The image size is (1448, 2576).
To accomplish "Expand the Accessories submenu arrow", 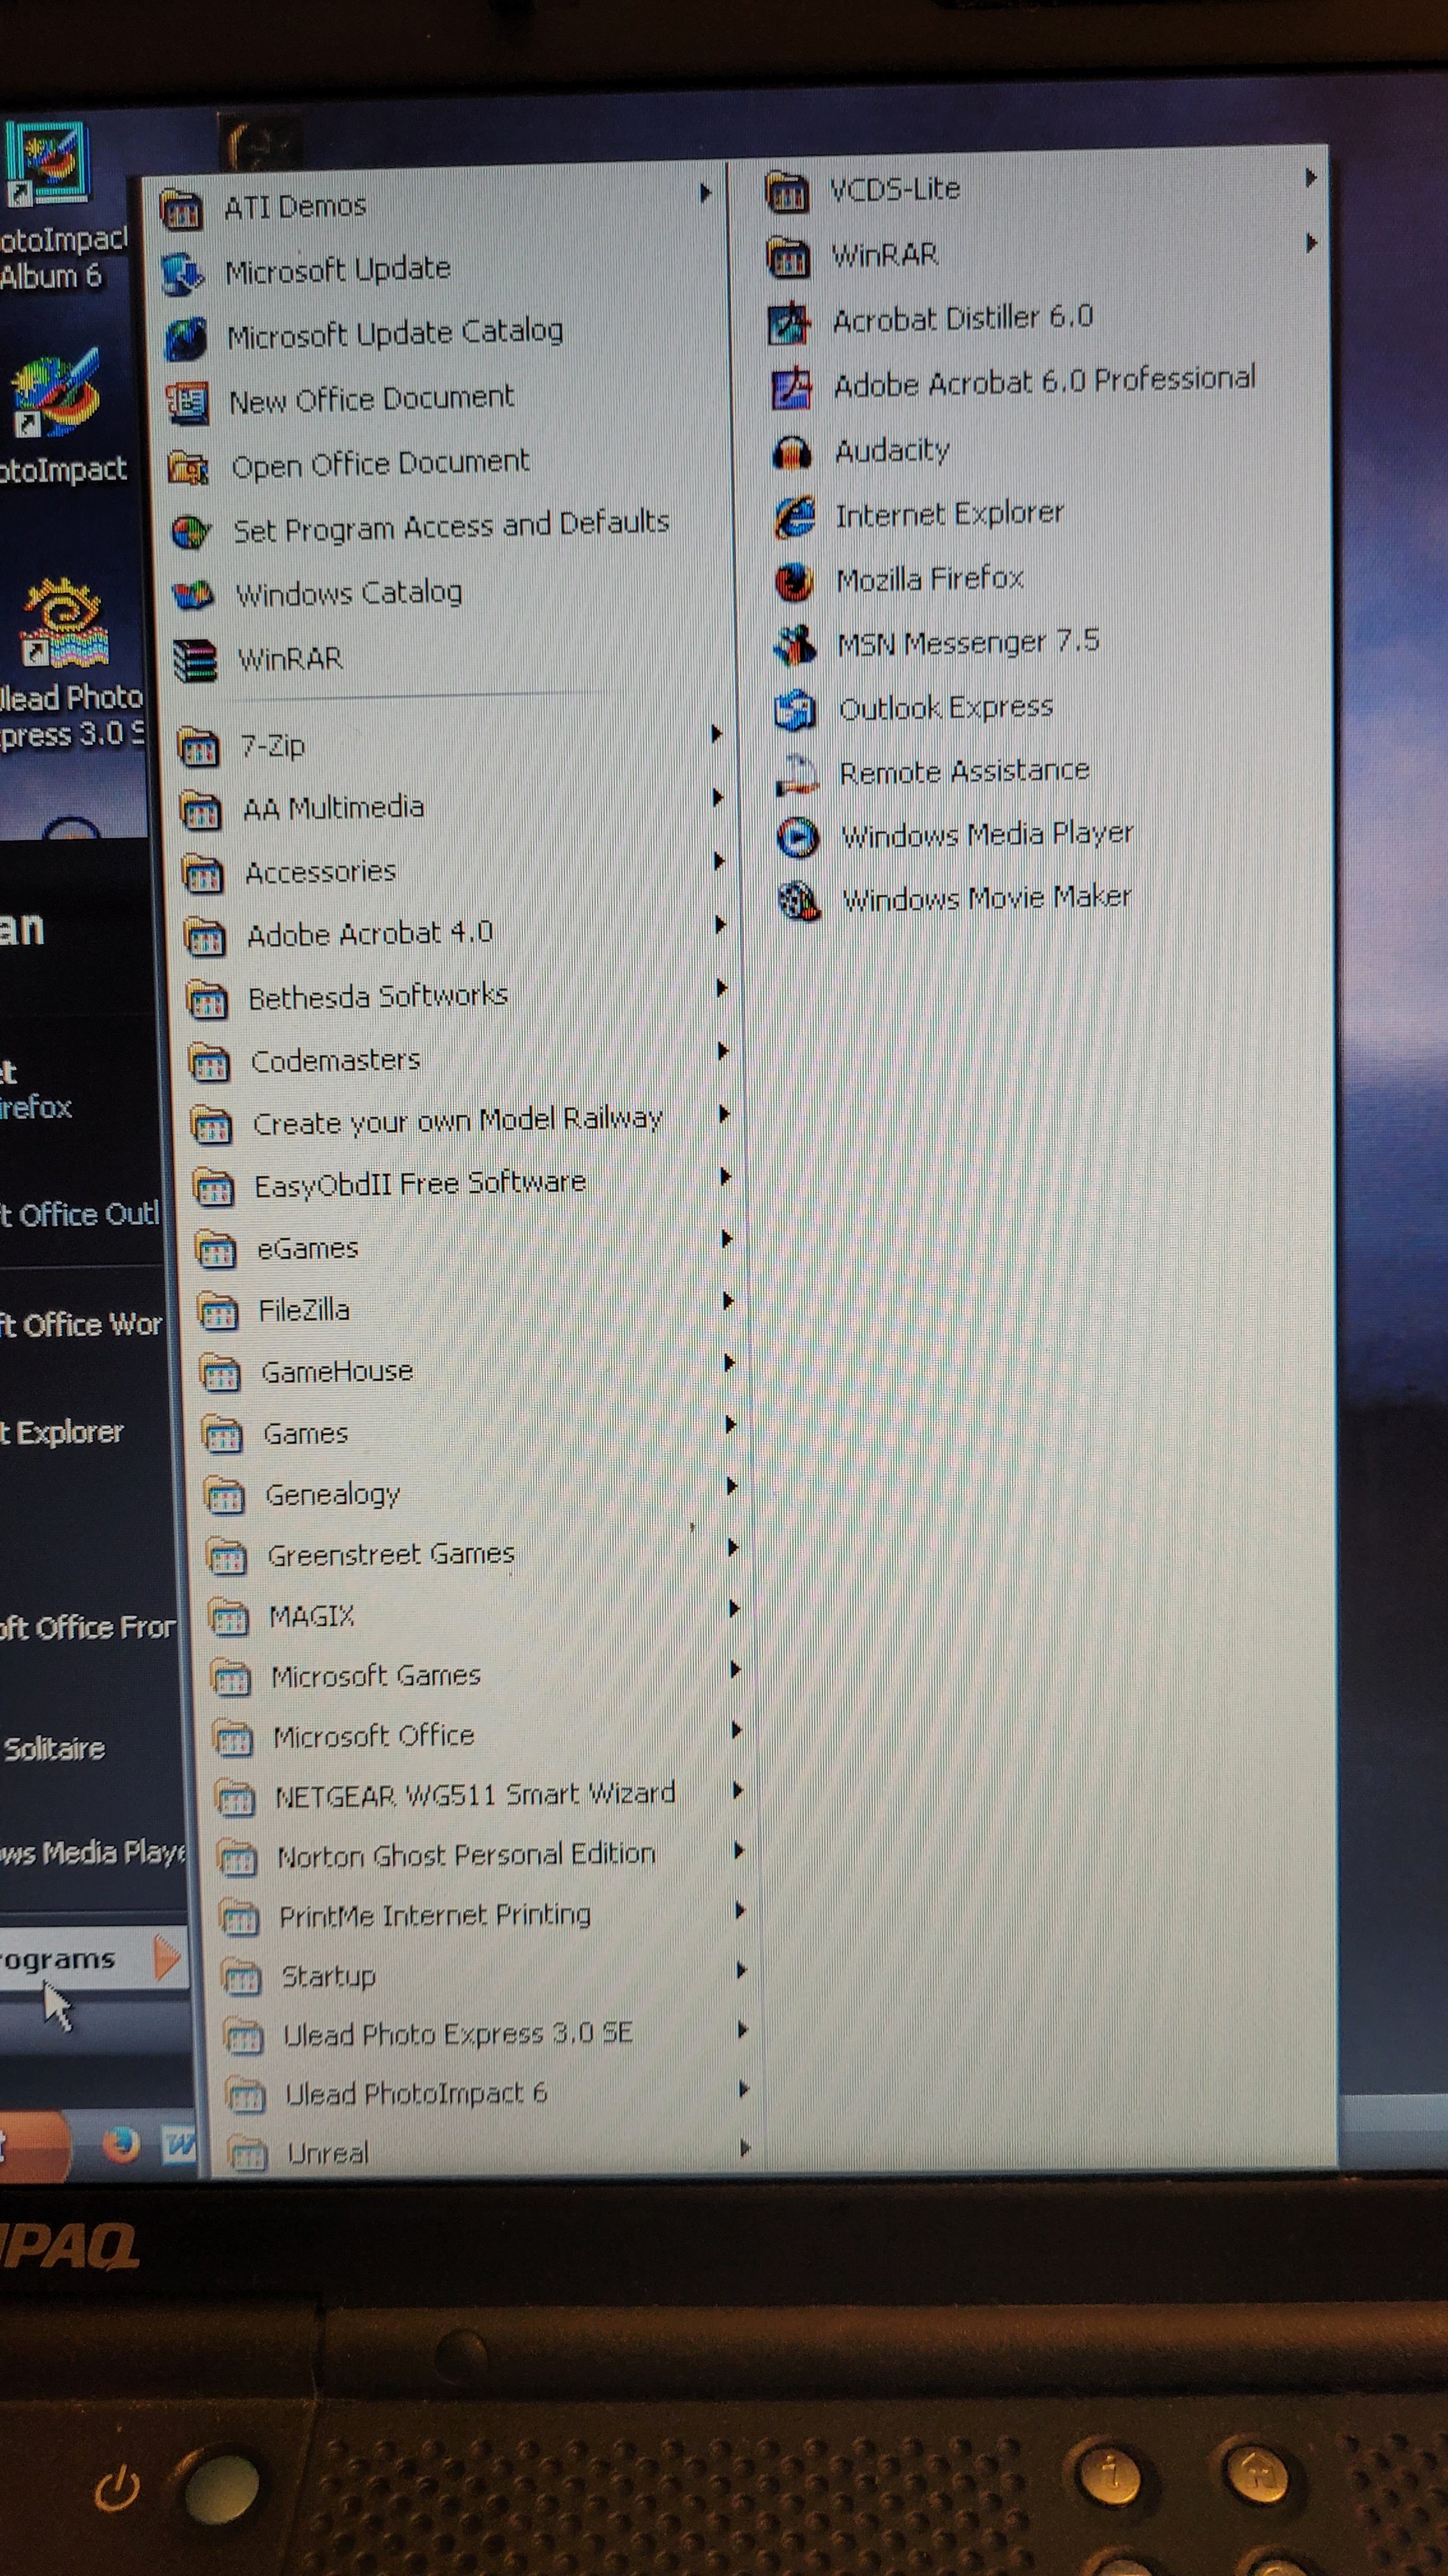I will point(718,861).
